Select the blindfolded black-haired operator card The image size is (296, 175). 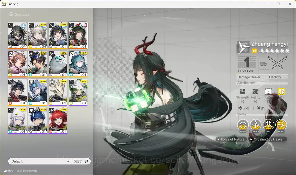17,36
